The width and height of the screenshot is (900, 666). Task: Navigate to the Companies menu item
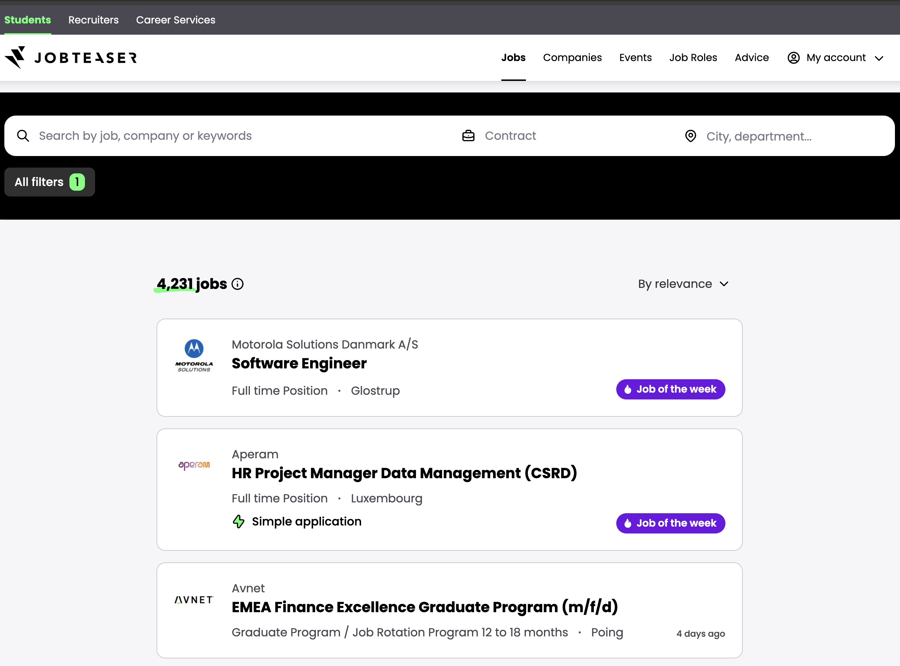[573, 58]
